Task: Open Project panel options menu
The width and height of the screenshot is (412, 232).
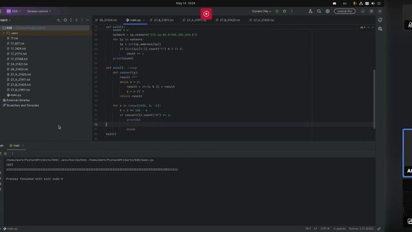Action: point(82,20)
